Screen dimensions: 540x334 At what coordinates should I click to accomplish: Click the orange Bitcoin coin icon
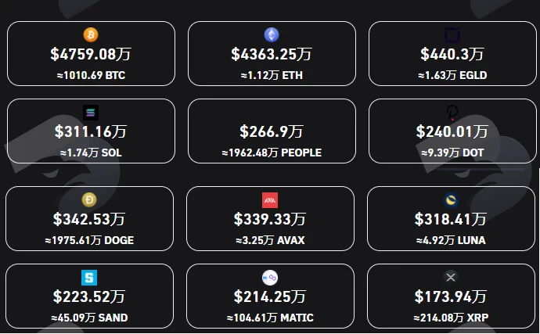91,34
